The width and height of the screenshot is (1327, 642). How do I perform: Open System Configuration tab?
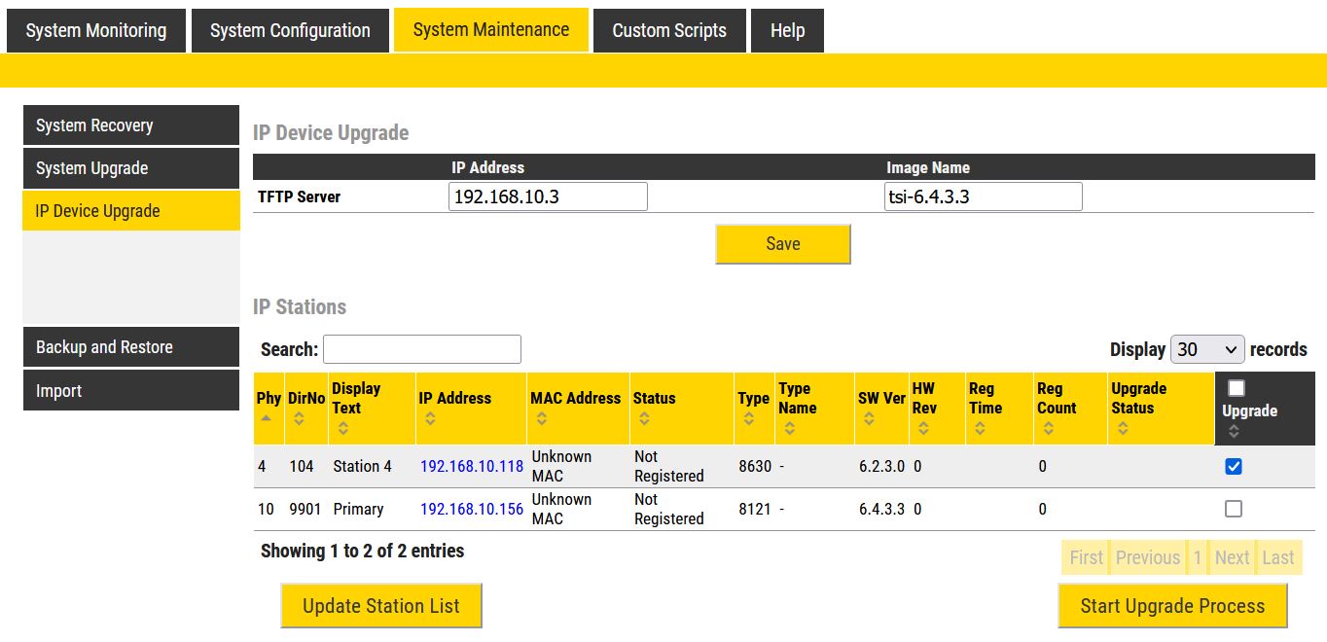(290, 30)
